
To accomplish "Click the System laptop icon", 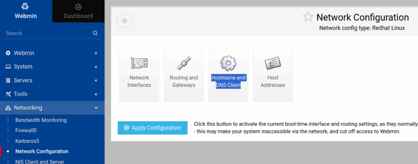I will coord(8,67).
